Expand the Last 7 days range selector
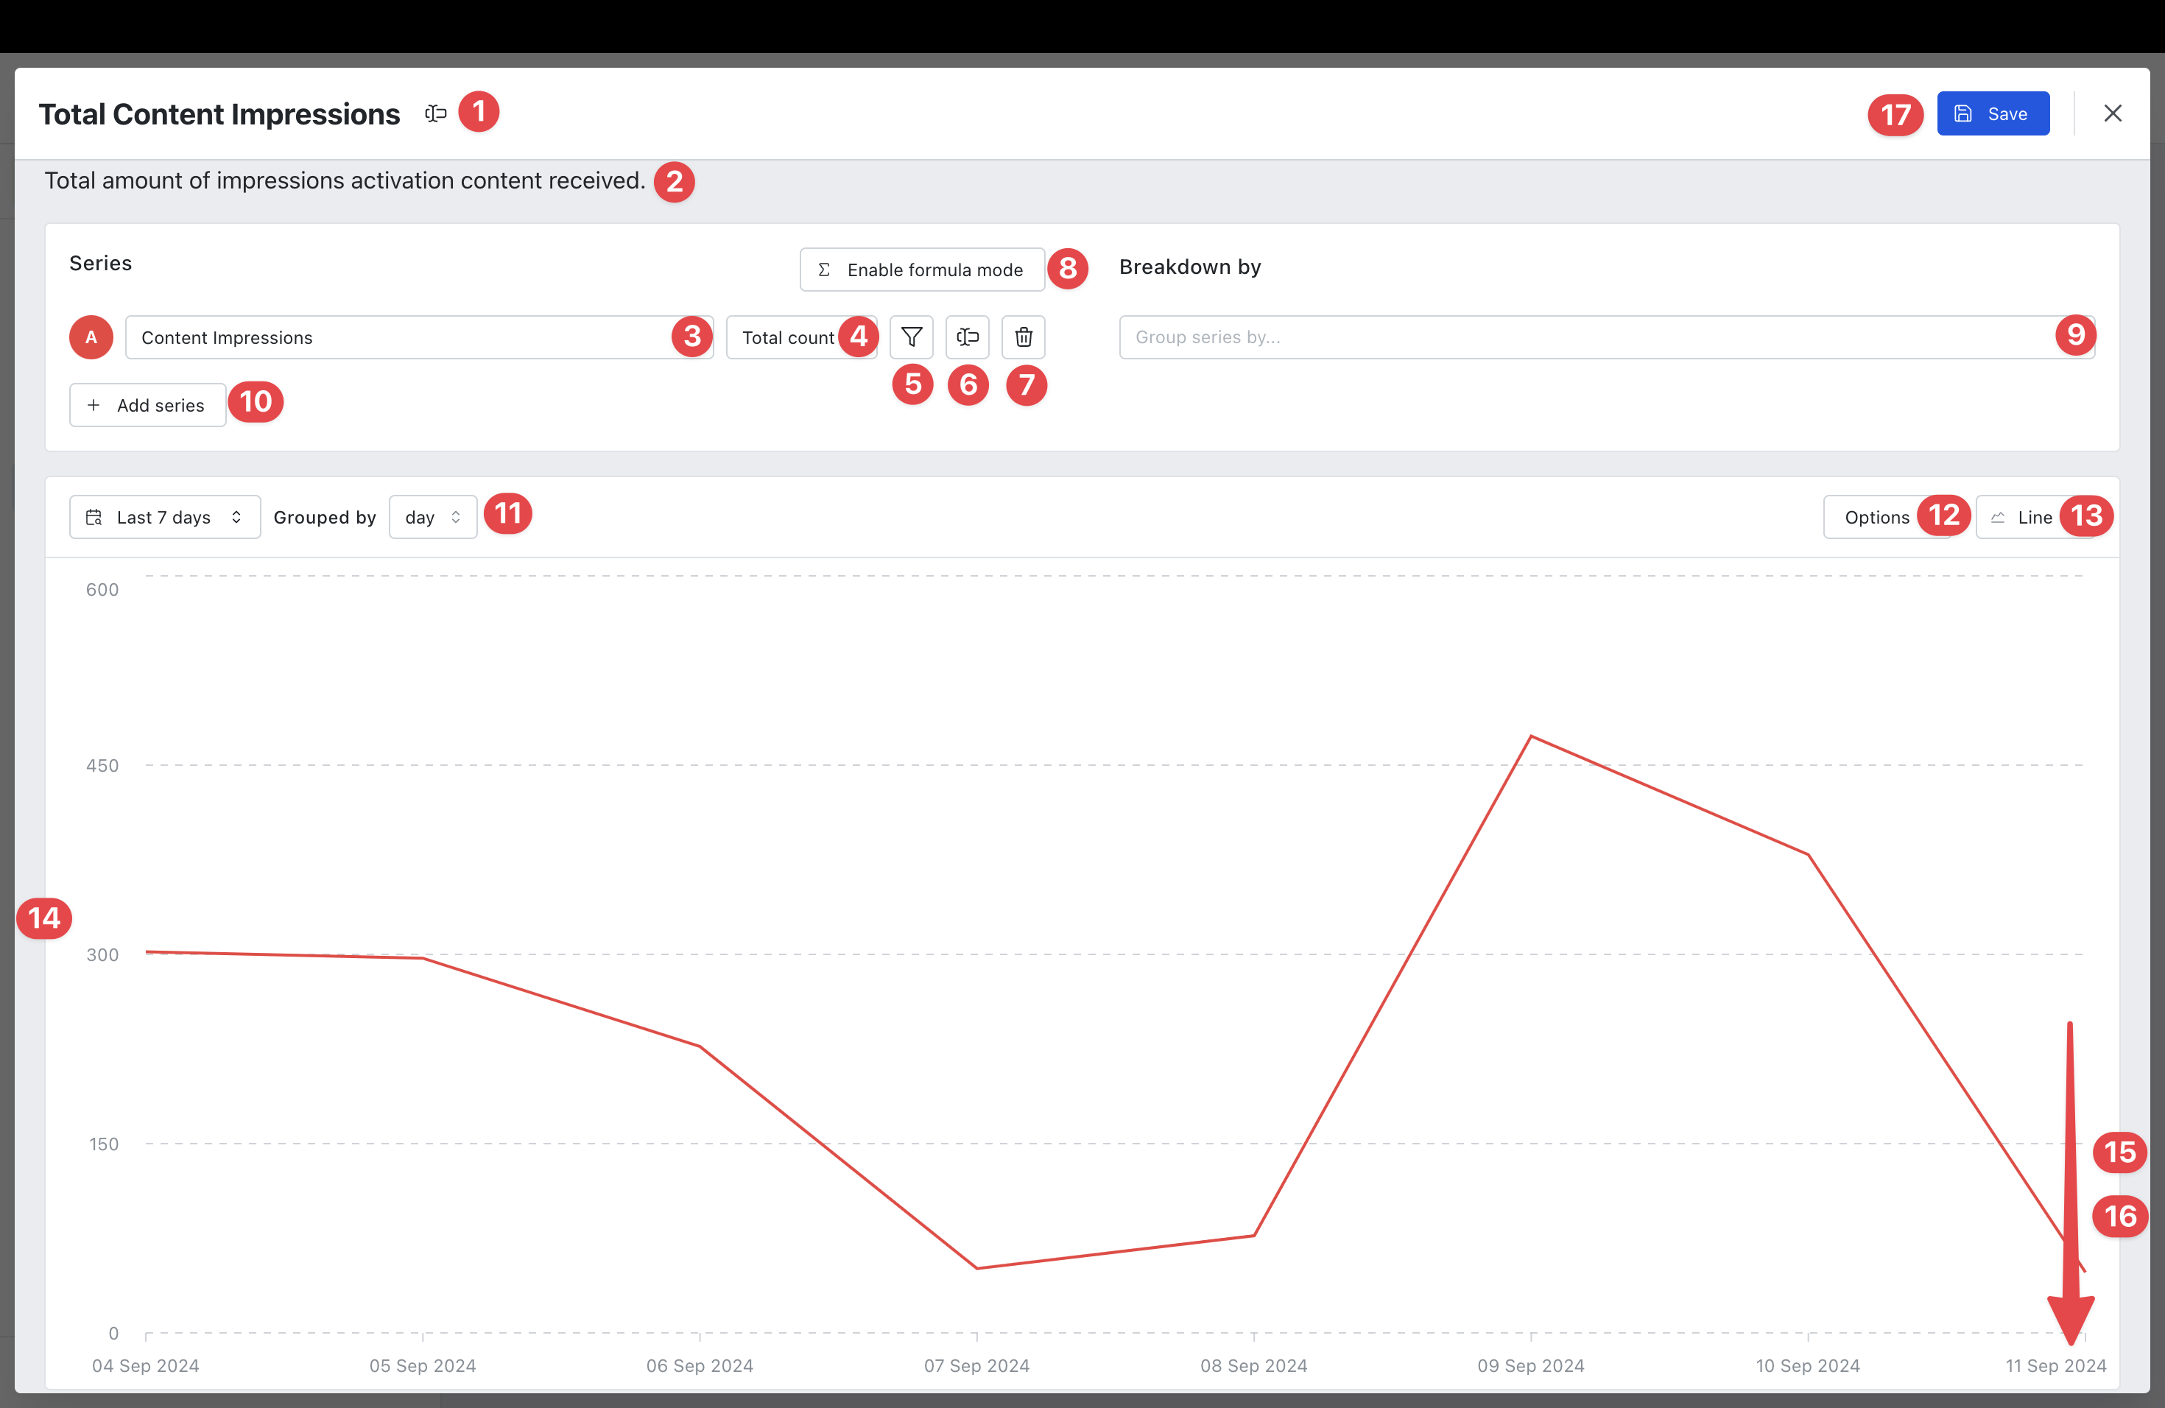Screen dimensions: 2165x1408 (x=166, y=518)
